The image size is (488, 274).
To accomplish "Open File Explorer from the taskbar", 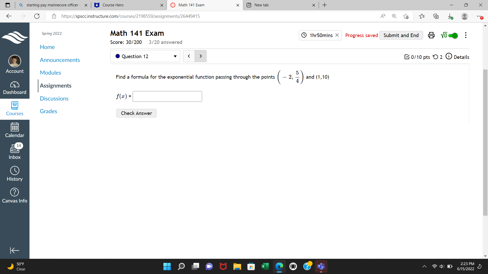I will (237, 266).
